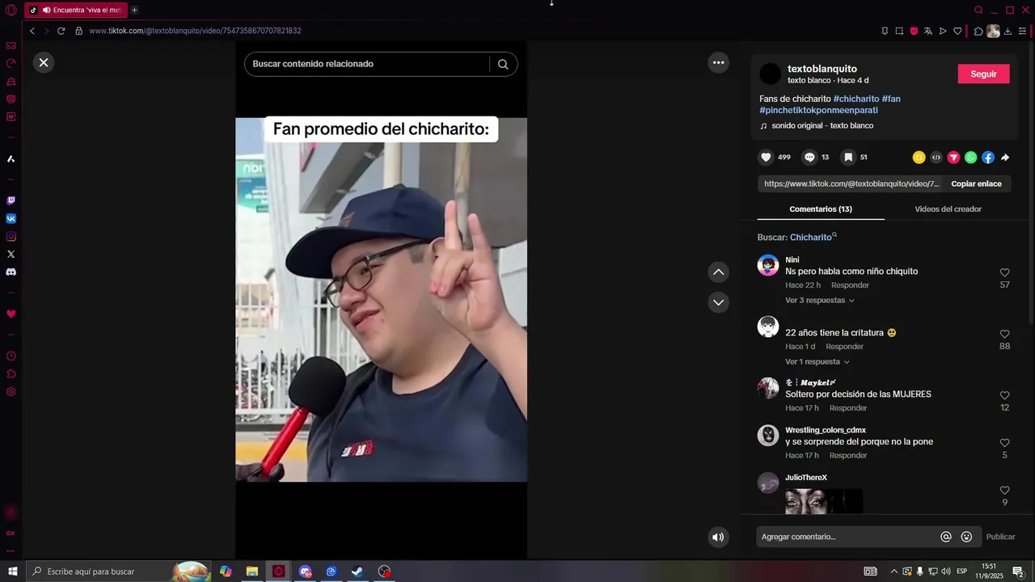
Task: Go to previous video with up arrow
Action: [x=718, y=272]
